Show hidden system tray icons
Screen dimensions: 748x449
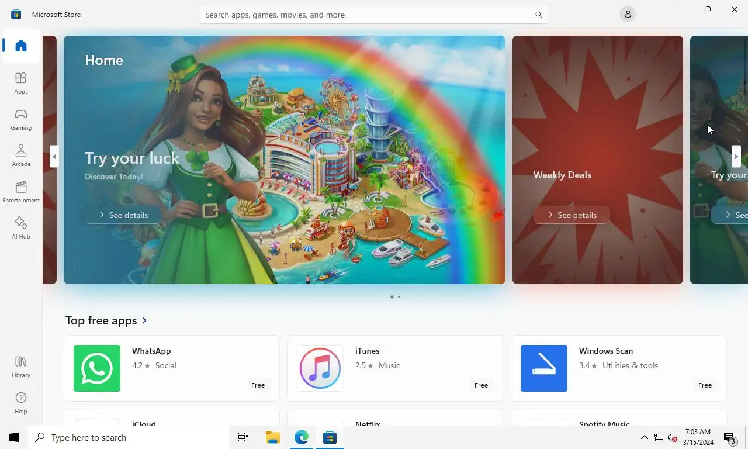pyautogui.click(x=644, y=437)
